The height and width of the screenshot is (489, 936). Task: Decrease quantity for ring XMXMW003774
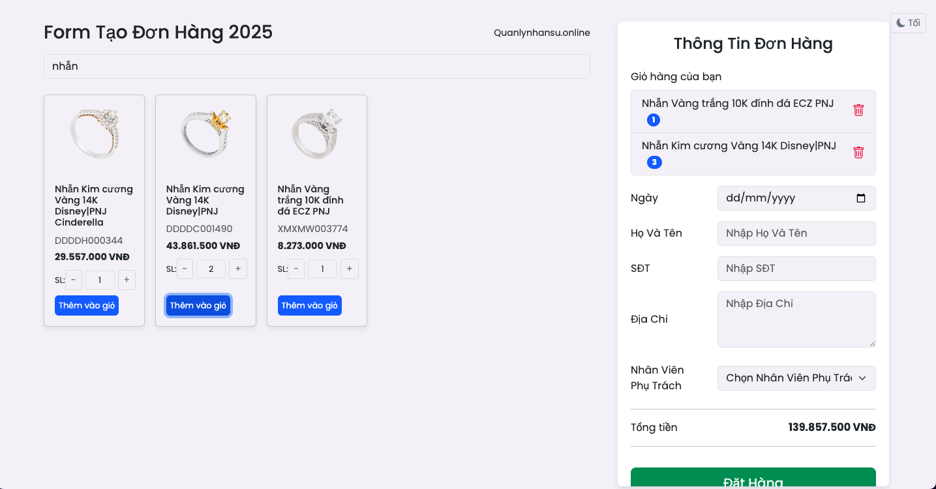coord(296,269)
